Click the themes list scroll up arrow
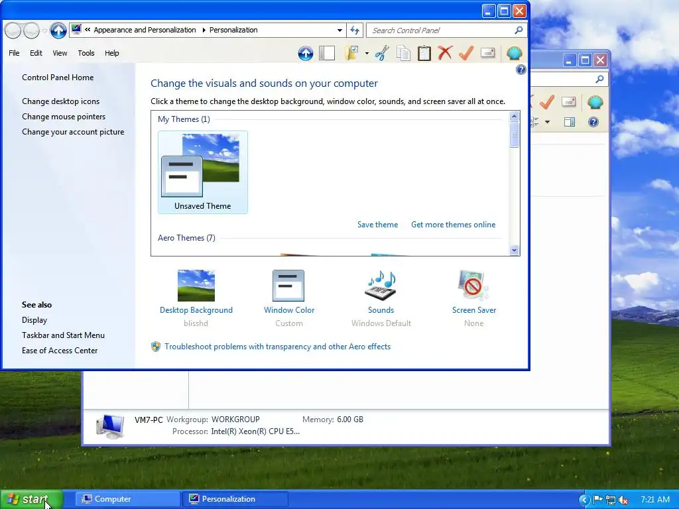This screenshot has width=679, height=509. 514,116
